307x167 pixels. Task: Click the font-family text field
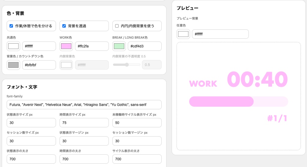point(84,105)
